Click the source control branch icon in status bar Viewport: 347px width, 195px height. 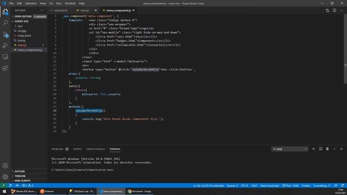point(11,185)
